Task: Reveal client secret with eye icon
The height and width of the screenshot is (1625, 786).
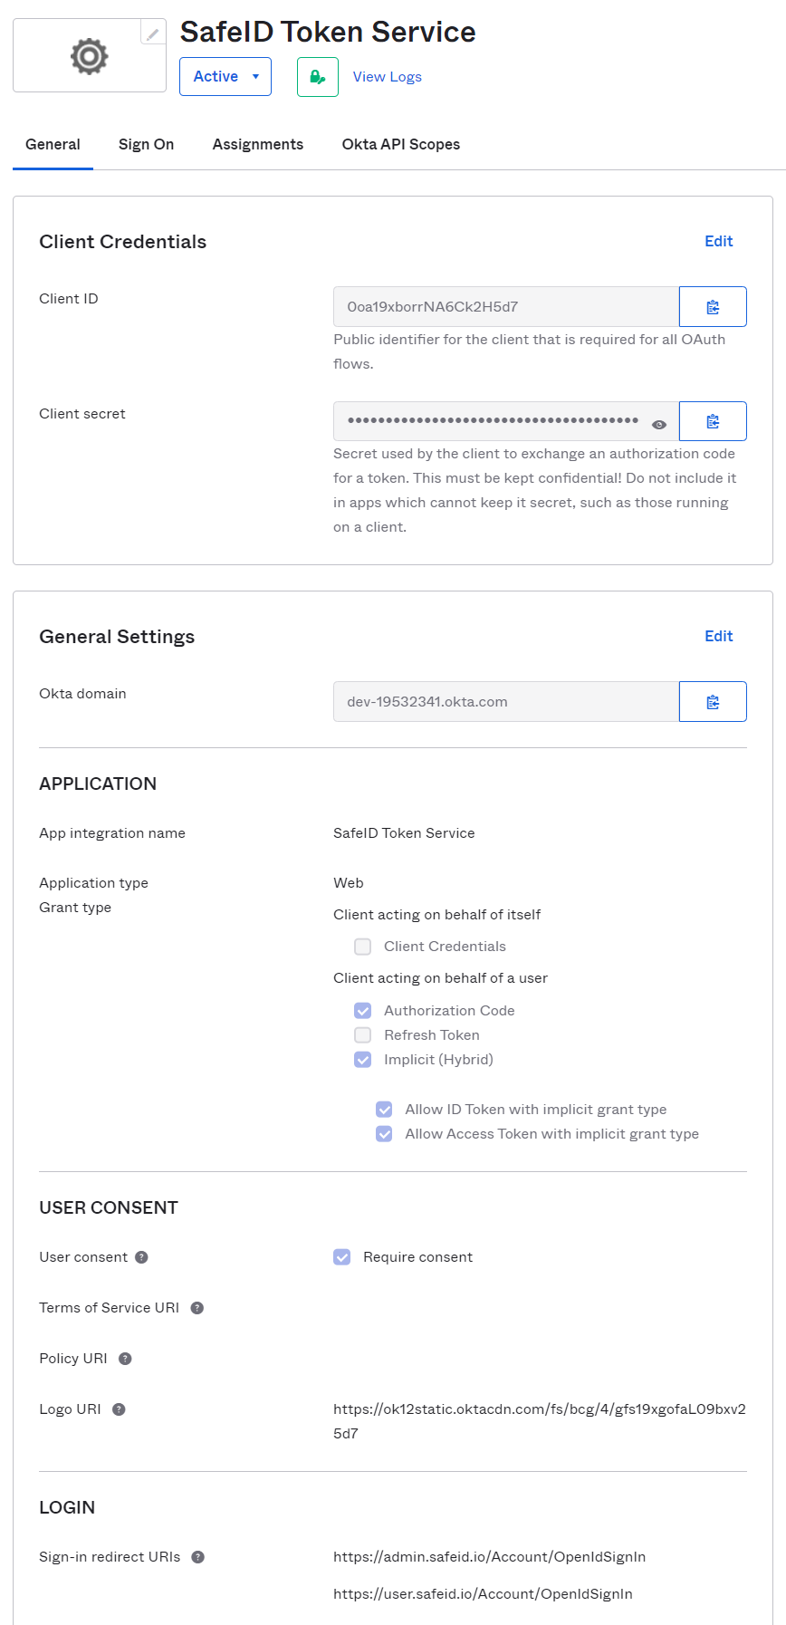Action: (659, 424)
